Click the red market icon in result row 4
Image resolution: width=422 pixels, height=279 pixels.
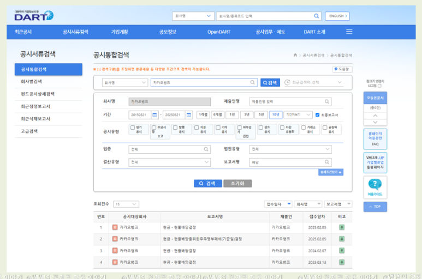[115, 262]
